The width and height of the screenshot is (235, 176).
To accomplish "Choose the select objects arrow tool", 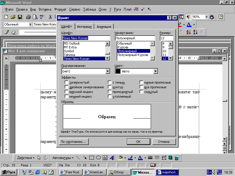I will click(x=39, y=158).
